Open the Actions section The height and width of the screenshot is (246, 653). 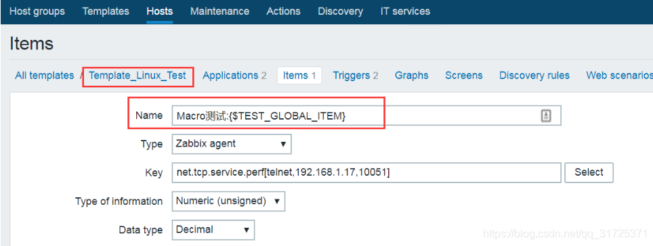click(x=283, y=11)
